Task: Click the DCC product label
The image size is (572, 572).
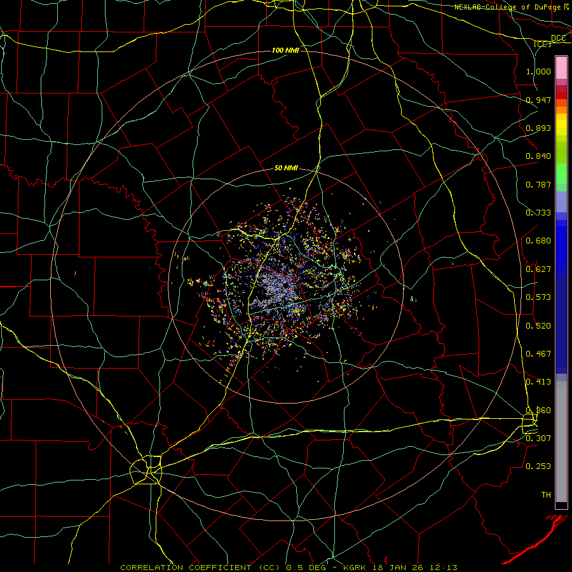Action: [559, 38]
